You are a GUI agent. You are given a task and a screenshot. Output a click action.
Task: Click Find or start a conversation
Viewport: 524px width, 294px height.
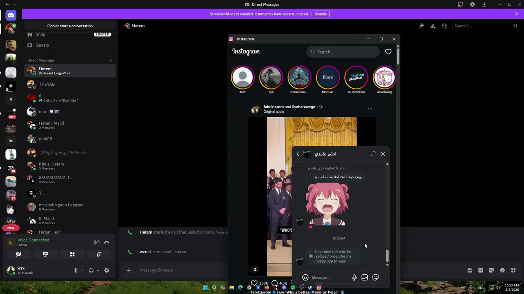[70, 26]
